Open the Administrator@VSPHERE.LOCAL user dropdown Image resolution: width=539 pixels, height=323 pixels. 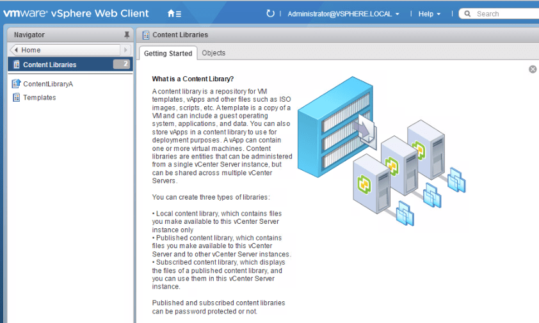343,13
